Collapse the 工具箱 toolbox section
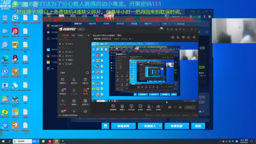Image resolution: width=256 pixels, height=144 pixels. tap(87, 73)
